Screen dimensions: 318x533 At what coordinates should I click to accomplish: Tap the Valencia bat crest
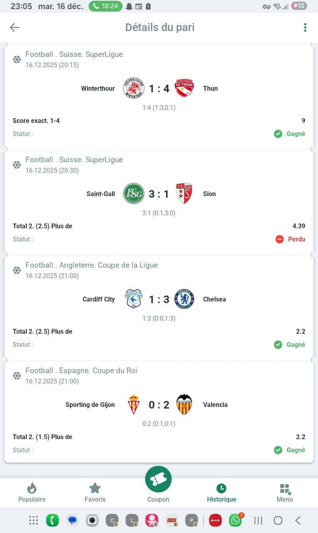(x=184, y=405)
